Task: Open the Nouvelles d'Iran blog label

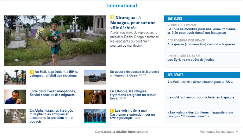Action: [182, 25]
